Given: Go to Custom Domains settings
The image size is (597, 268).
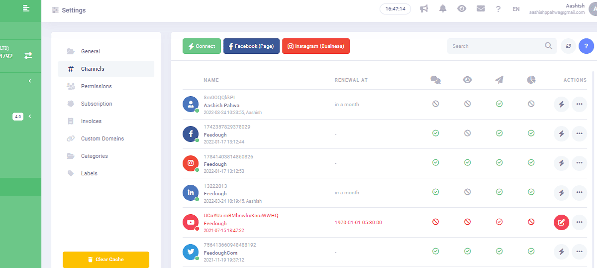Looking at the screenshot, I should pyautogui.click(x=102, y=138).
